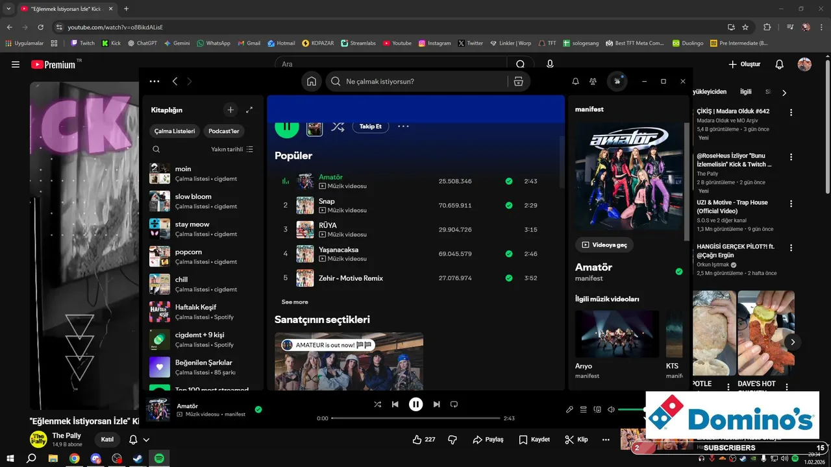Open Haftalık Keşif playlist
The height and width of the screenshot is (467, 831).
point(203,312)
